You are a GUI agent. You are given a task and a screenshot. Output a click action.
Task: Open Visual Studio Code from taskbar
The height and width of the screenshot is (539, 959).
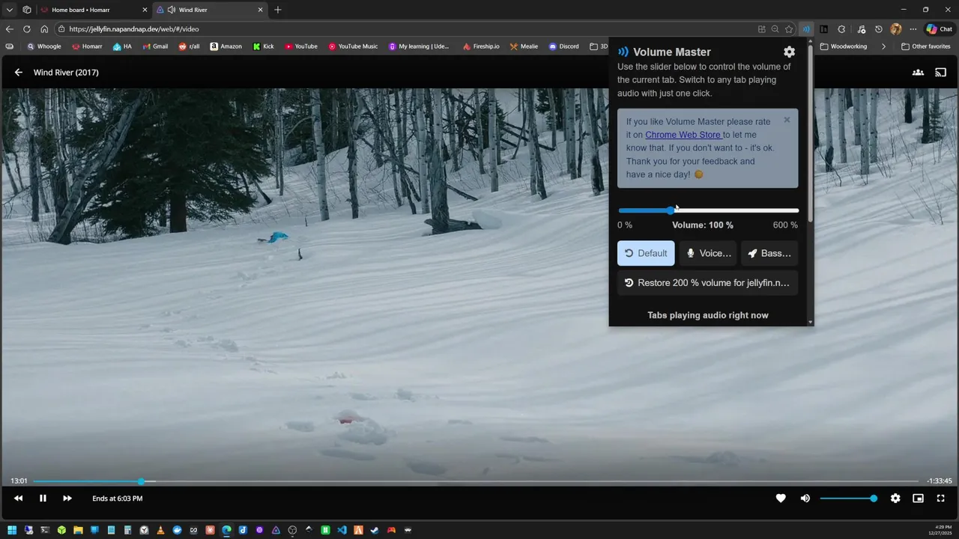pos(342,530)
